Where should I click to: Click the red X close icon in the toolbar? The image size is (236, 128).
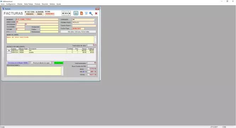point(96,14)
